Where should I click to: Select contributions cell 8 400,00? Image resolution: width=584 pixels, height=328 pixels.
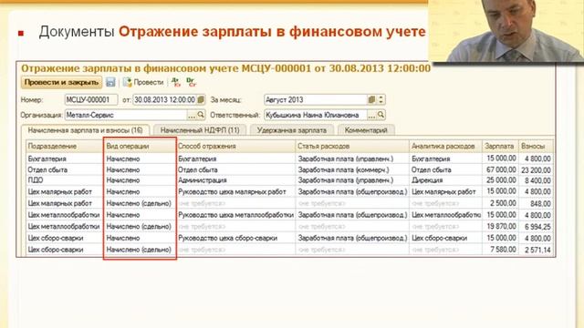[536, 180]
